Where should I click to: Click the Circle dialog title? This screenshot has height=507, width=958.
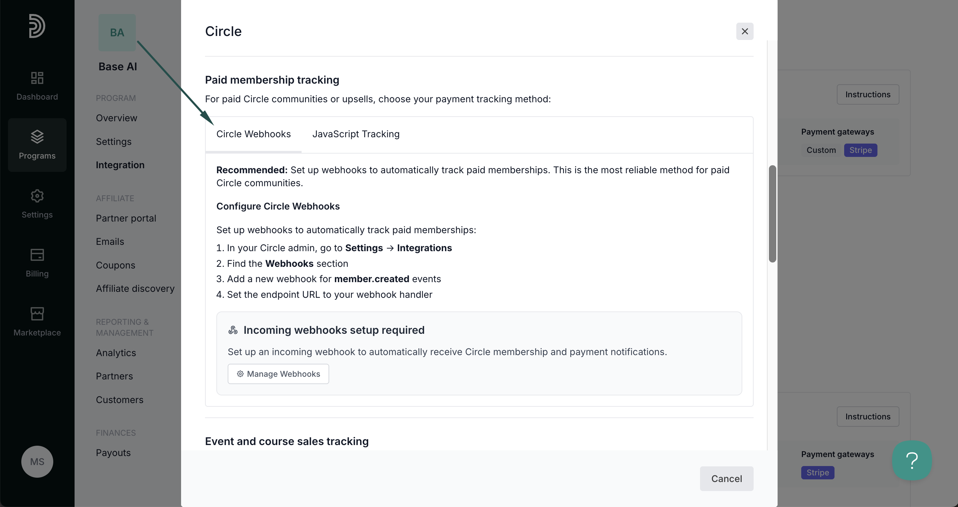223,31
